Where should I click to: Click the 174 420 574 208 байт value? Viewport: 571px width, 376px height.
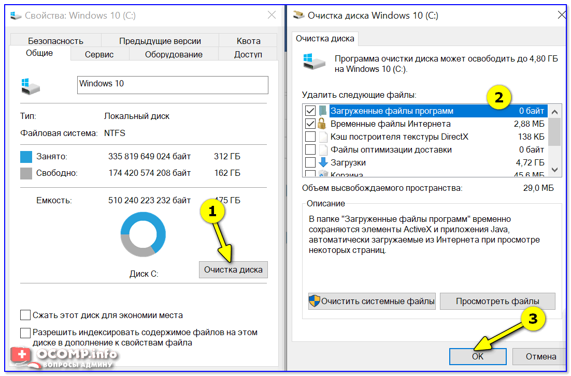[x=149, y=173]
